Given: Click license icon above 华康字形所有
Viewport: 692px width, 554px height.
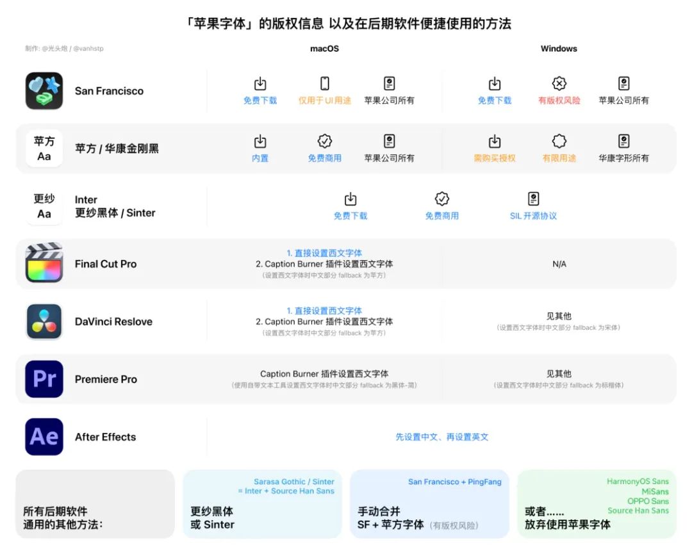Looking at the screenshot, I should click(623, 141).
